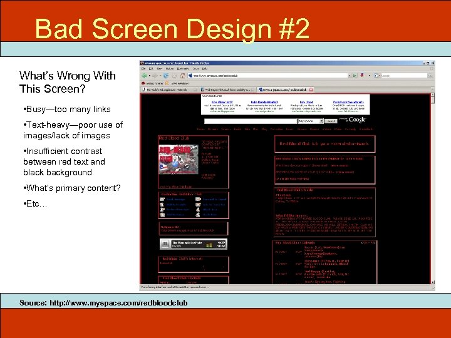Screen dimensions: 451x338
Task: Reload the page with the refresh icon
Action: 166,76
